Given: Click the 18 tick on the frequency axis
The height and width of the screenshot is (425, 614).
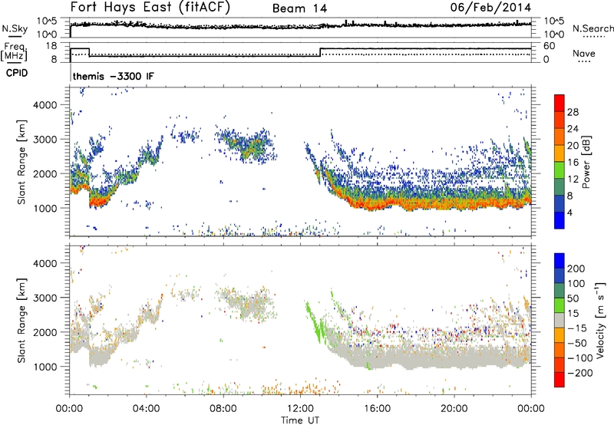Looking at the screenshot, I should [51, 46].
